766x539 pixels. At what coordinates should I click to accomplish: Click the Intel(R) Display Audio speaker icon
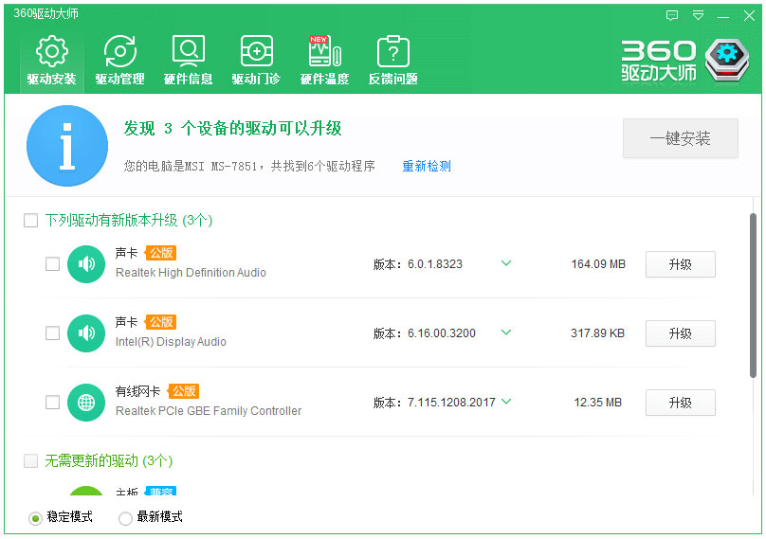point(86,333)
